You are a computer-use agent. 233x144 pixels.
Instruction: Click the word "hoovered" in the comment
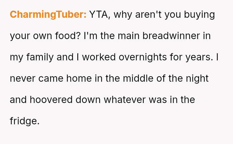pyautogui.click(x=51, y=99)
